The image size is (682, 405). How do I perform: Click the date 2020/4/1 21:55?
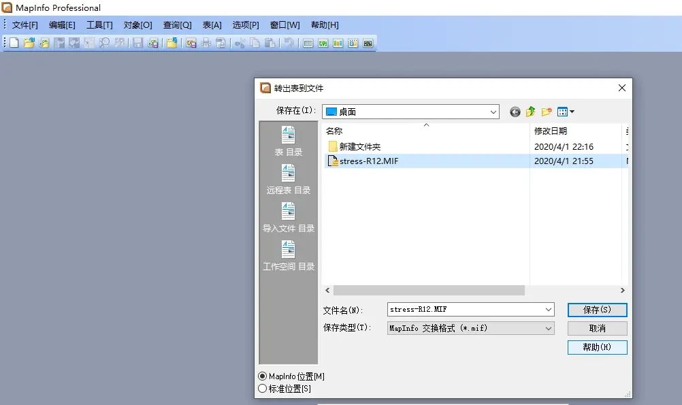click(x=564, y=161)
